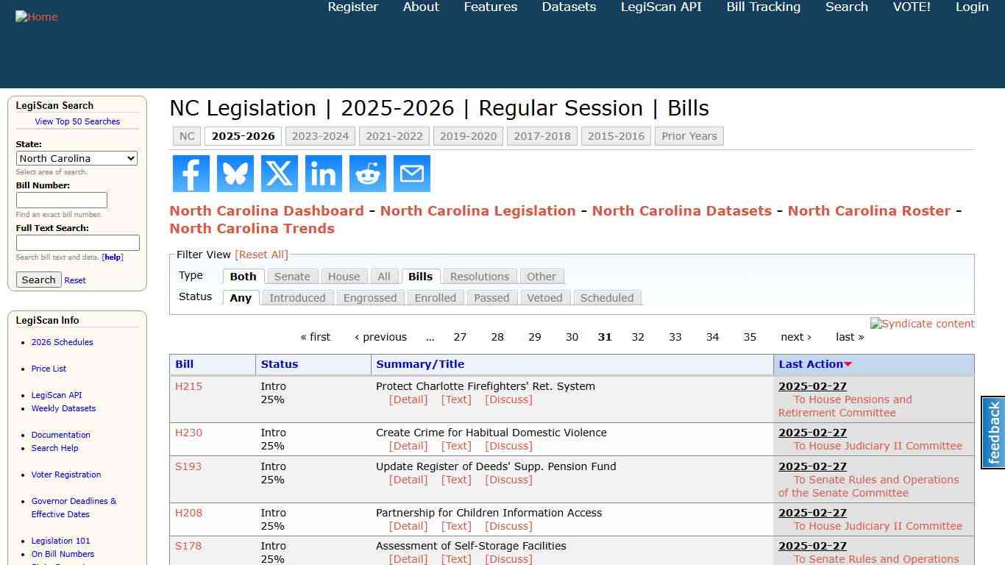Share the page on Facebook
This screenshot has height=565, width=1005.
pyautogui.click(x=191, y=174)
